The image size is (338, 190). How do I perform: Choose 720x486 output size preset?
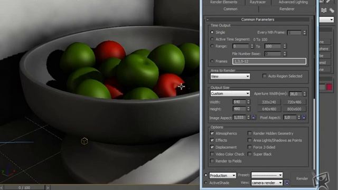coord(294,102)
